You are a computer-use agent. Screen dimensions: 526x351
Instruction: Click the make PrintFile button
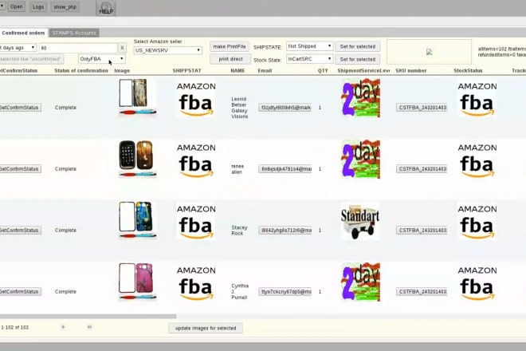click(x=230, y=46)
